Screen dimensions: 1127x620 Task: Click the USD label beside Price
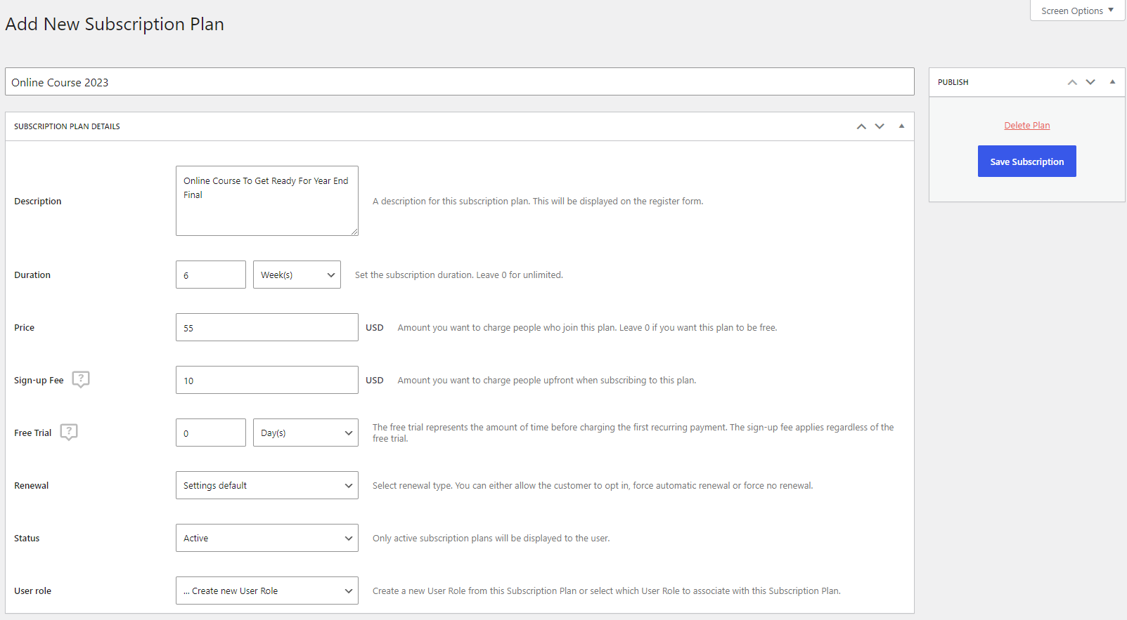click(375, 327)
